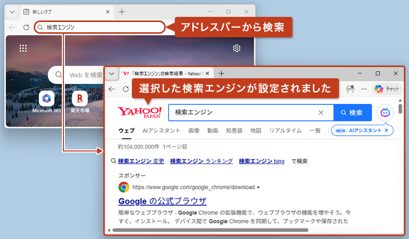Expand dropdown arrow beside google.com sponsor URL

258,187
